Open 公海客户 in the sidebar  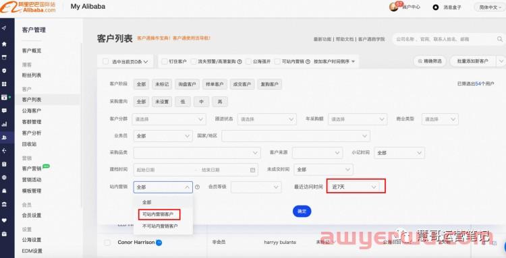tap(32, 110)
